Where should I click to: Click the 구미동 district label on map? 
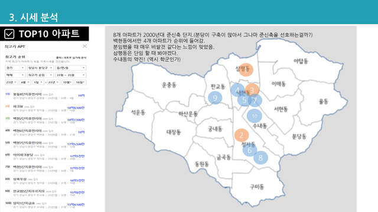[257, 187]
